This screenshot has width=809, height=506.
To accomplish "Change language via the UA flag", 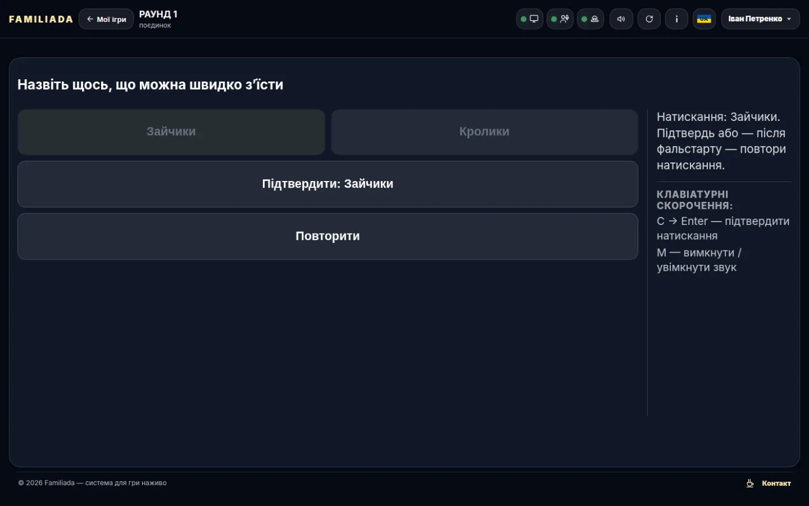I will point(704,19).
